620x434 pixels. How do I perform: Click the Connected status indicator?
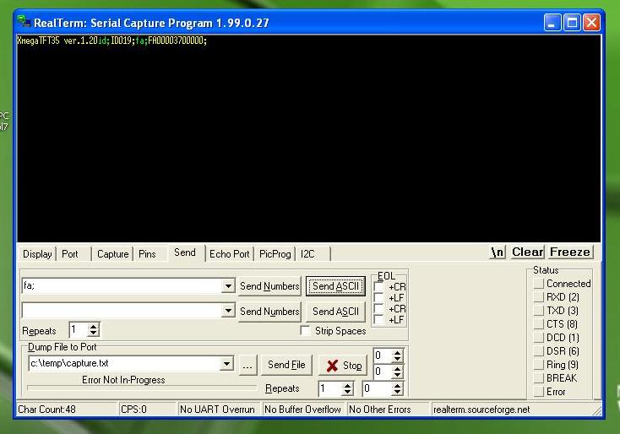[x=539, y=284]
